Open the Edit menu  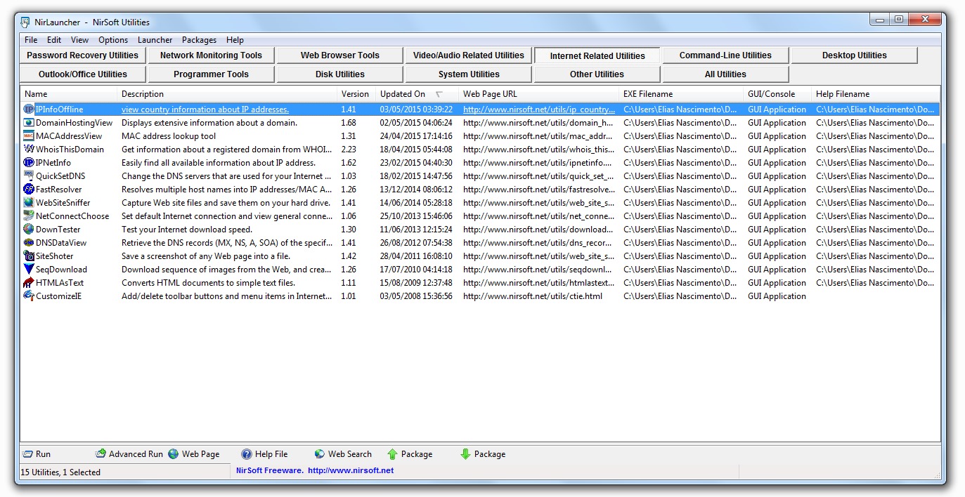click(x=54, y=40)
